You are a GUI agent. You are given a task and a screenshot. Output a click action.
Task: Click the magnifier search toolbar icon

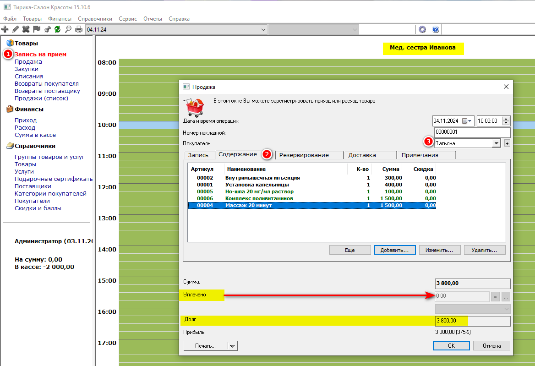tap(68, 29)
